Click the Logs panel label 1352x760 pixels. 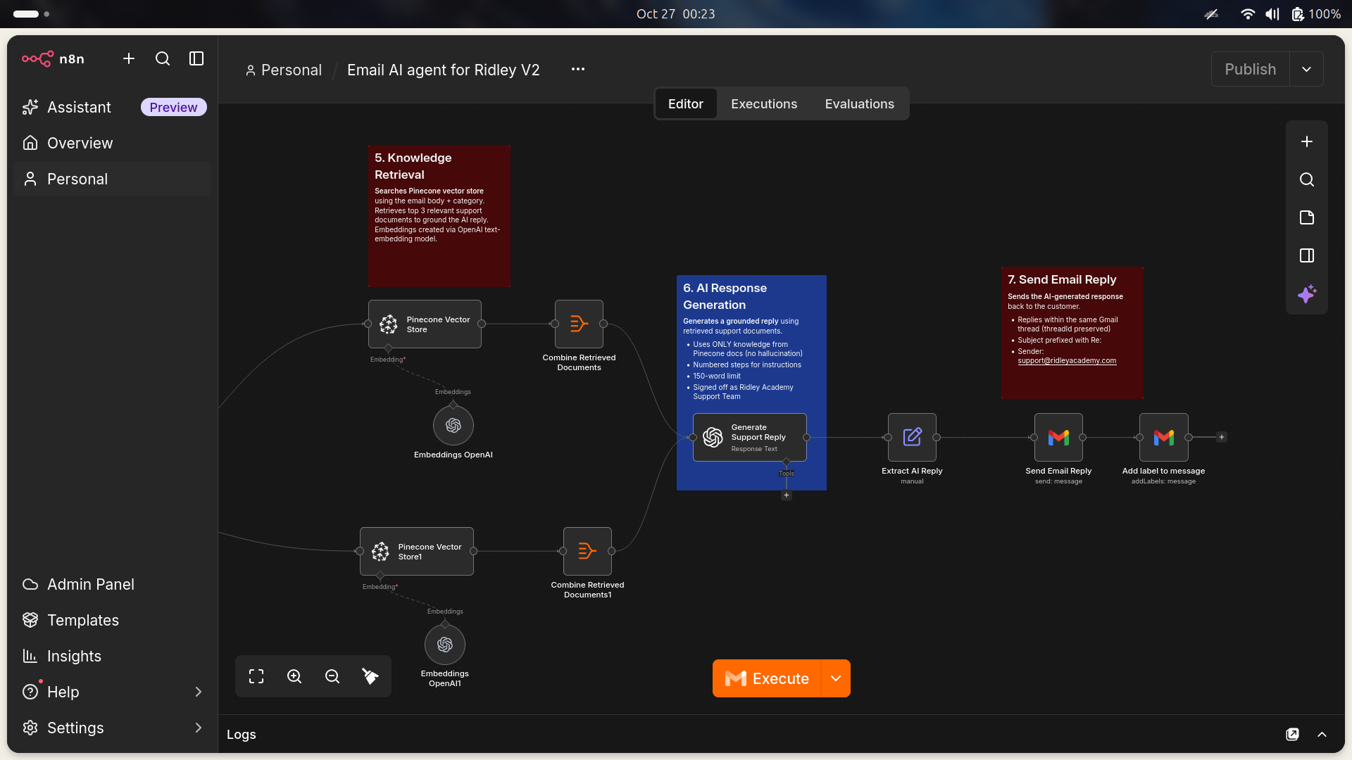(242, 734)
